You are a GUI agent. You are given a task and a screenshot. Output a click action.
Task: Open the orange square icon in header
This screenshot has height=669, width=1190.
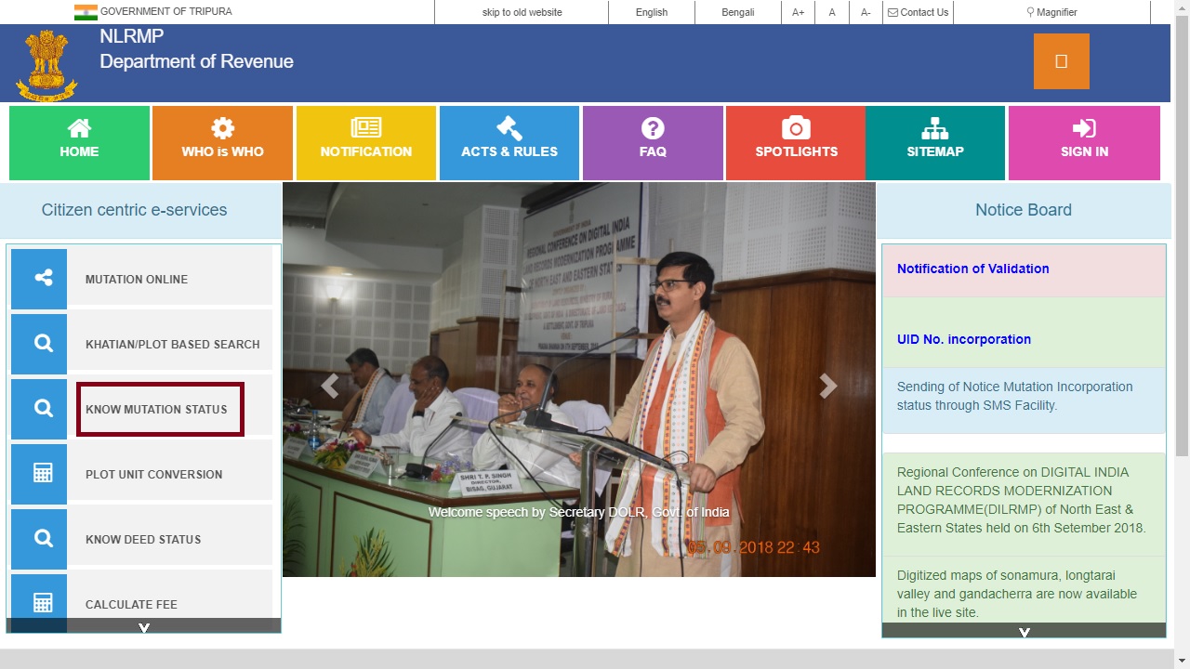1061,61
